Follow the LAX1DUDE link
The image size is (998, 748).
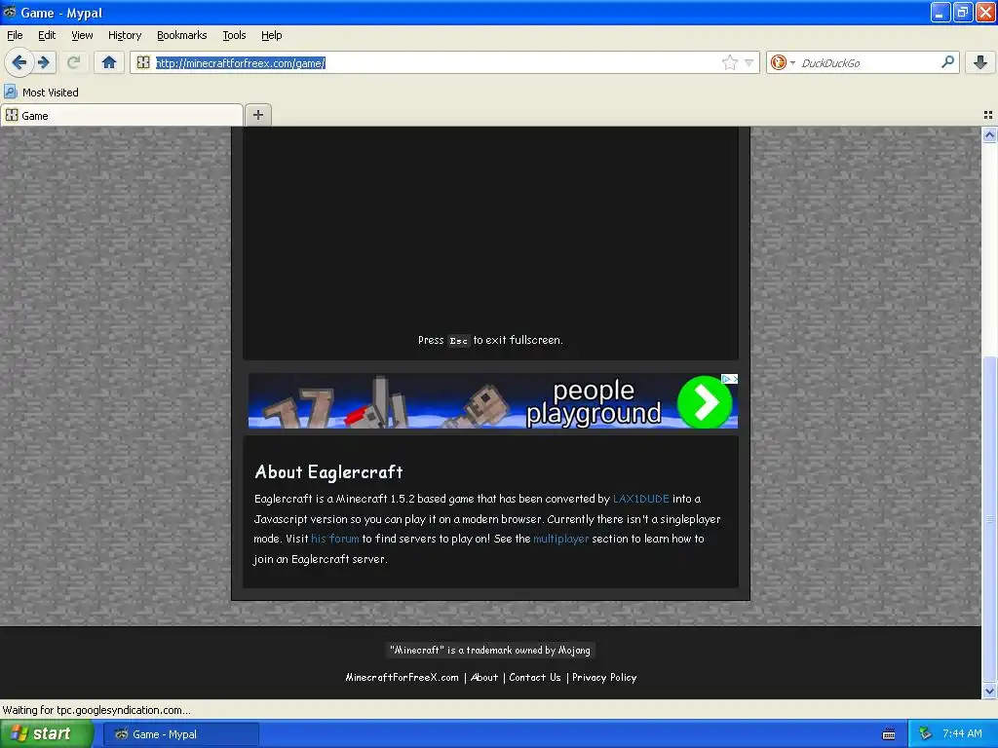[641, 499]
